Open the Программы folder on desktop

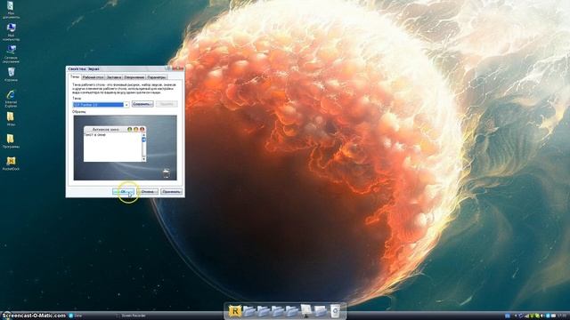11,141
